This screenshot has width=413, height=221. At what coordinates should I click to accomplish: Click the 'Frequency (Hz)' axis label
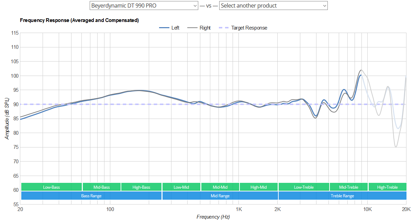(x=213, y=217)
